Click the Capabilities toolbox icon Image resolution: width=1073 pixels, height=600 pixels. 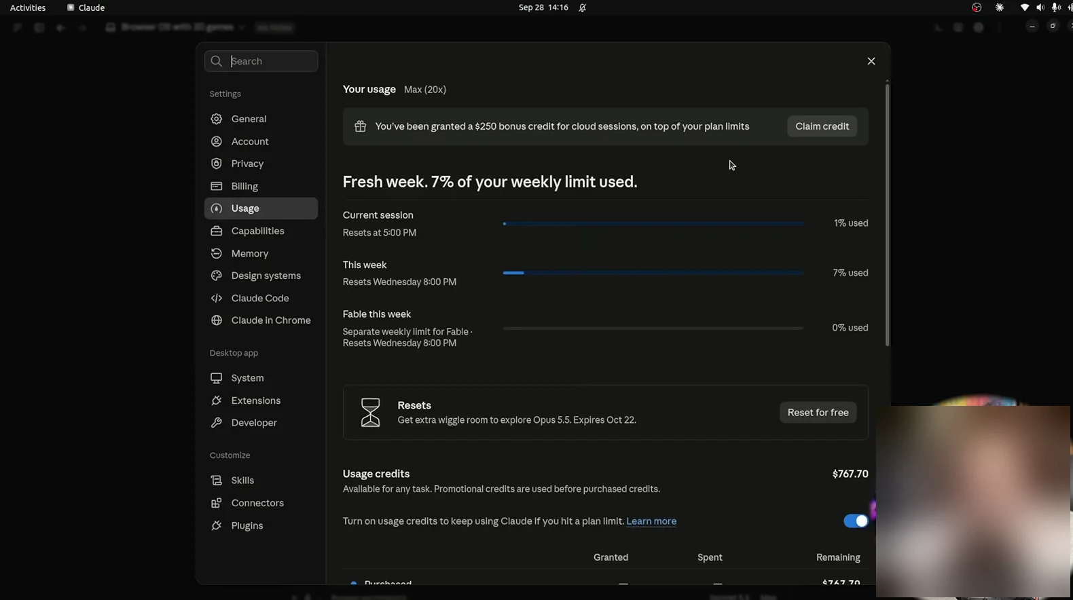click(217, 231)
